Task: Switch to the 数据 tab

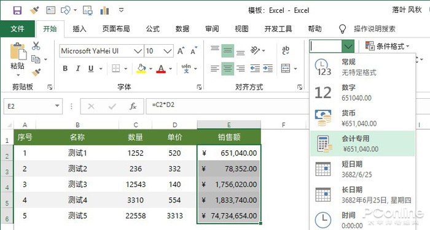Action: [182, 29]
